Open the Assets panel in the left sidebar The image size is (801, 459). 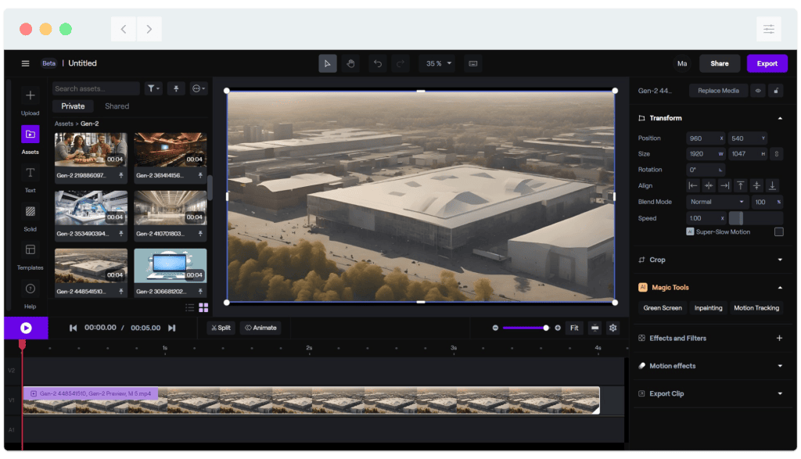pyautogui.click(x=30, y=135)
